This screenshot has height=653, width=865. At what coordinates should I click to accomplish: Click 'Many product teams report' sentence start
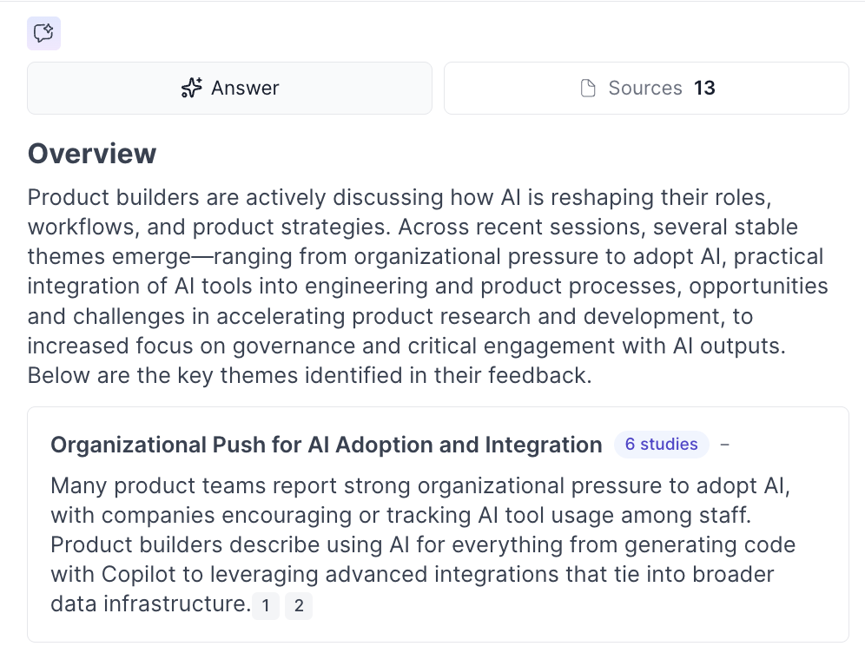click(156, 486)
